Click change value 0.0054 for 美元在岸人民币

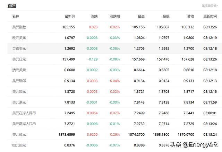point(92,113)
